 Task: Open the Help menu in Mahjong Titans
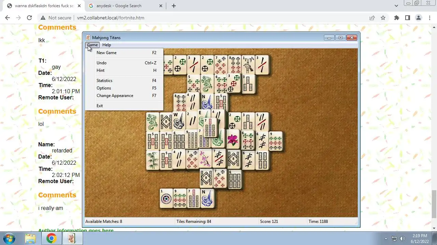[107, 45]
